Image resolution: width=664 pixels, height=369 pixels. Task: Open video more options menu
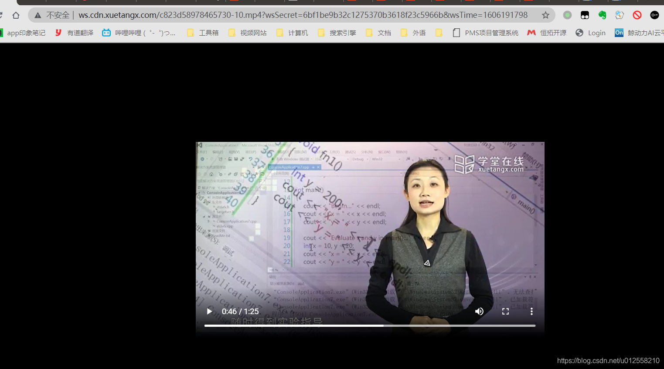pyautogui.click(x=531, y=311)
